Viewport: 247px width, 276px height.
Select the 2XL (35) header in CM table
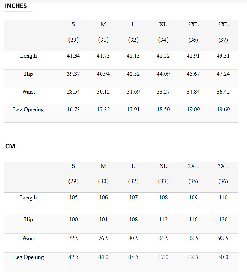coord(193,174)
